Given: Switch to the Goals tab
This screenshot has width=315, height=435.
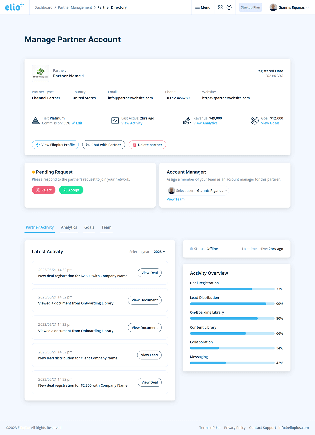Looking at the screenshot, I should tap(89, 227).
